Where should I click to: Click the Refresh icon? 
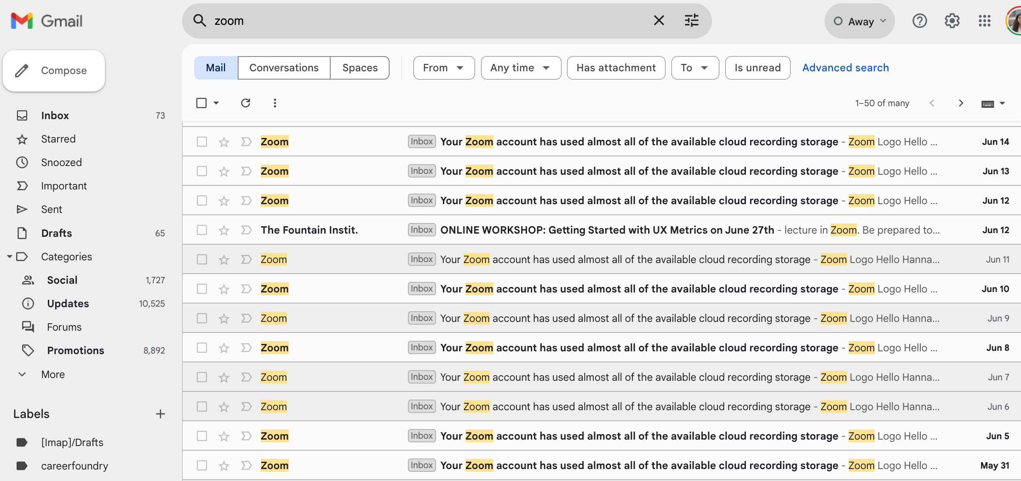[x=246, y=103]
